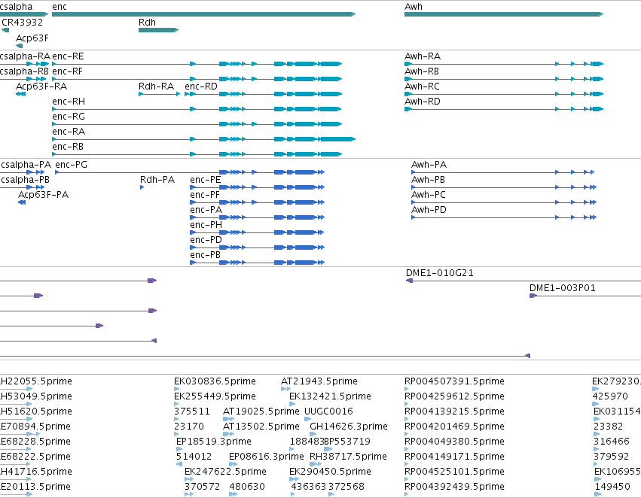This screenshot has width=641, height=498.
Task: Click the Awh-RA transcript label
Action: (x=423, y=56)
